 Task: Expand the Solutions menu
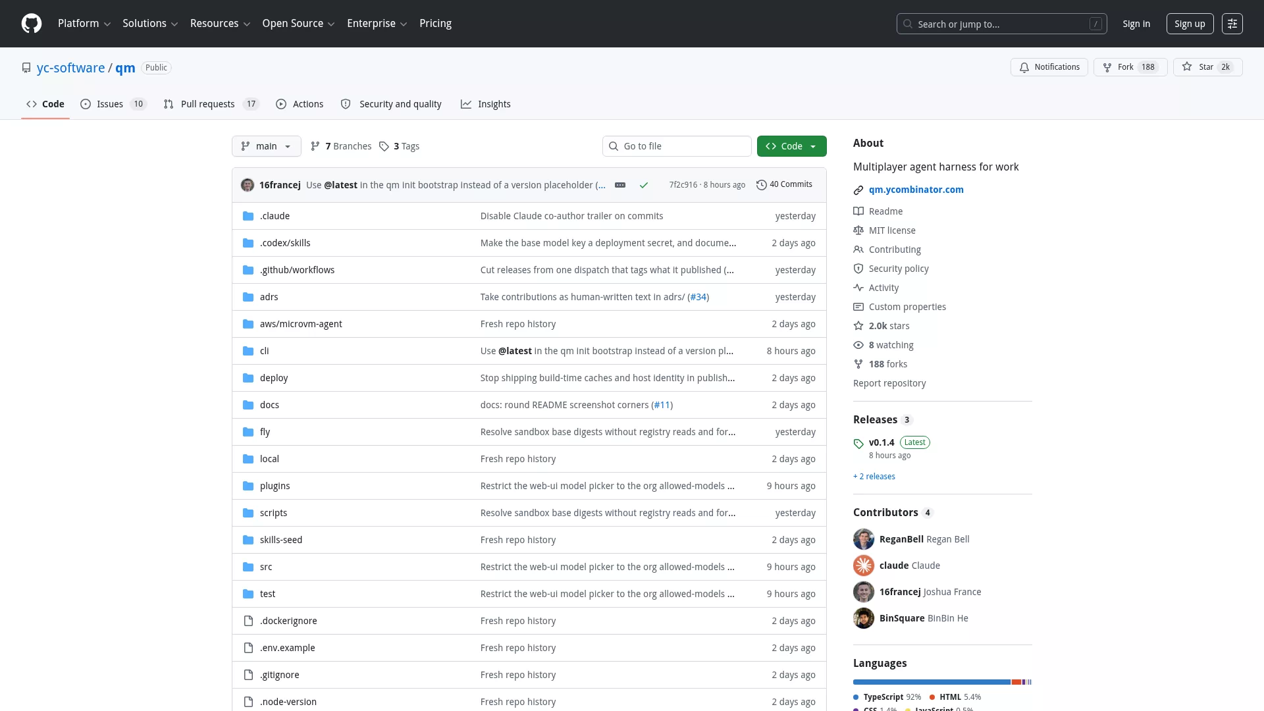[x=150, y=24]
